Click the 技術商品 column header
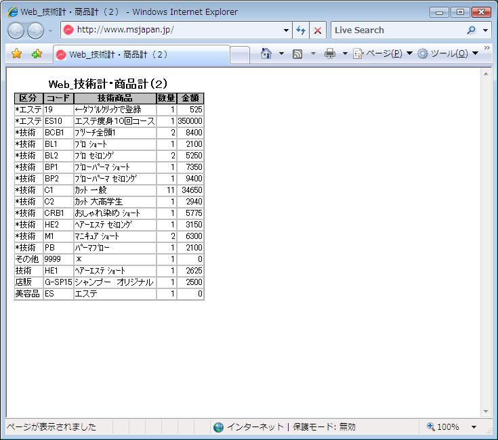 115,98
